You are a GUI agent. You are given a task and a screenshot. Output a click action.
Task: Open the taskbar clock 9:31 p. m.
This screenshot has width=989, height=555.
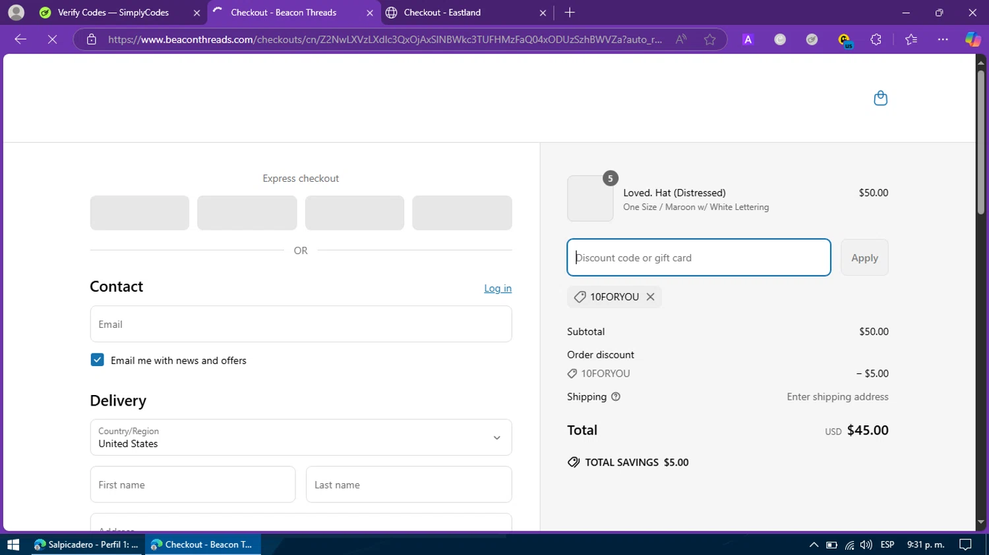926,544
